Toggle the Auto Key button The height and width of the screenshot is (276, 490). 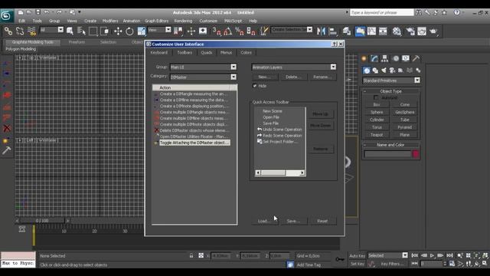[357, 255]
